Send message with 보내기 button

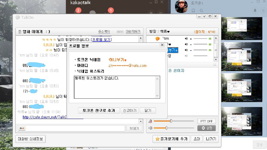pos(134,128)
